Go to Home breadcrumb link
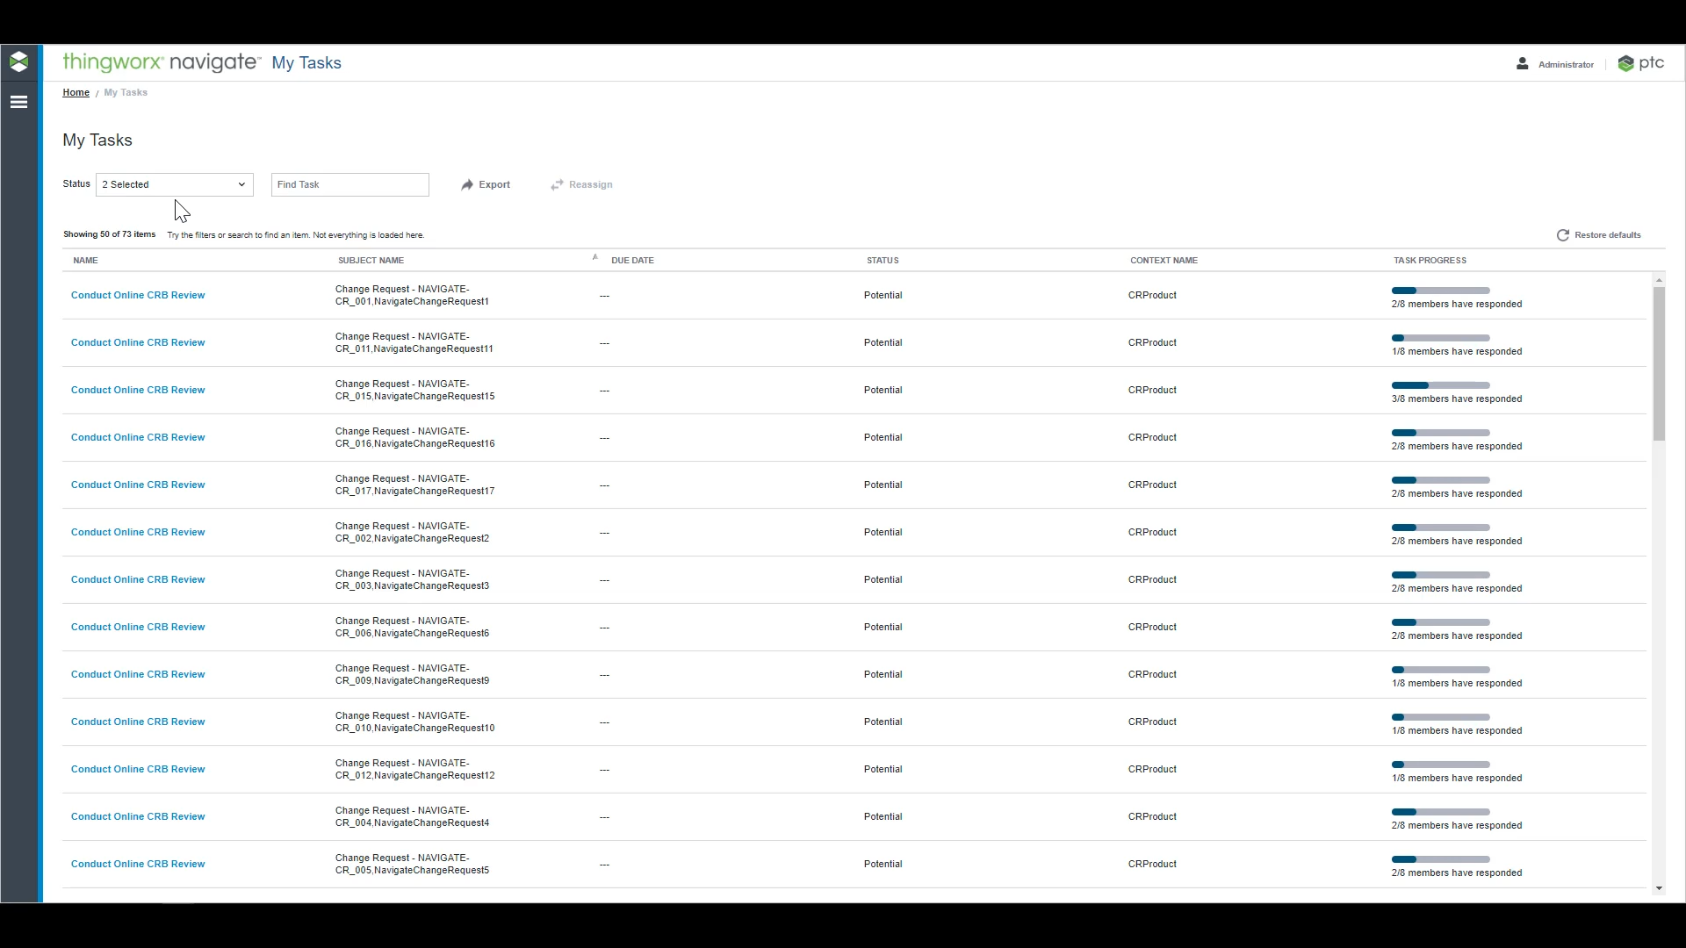The height and width of the screenshot is (948, 1686). pyautogui.click(x=76, y=92)
